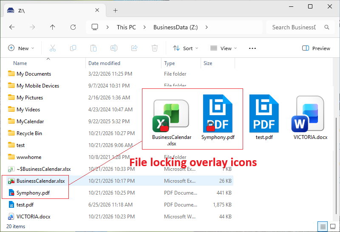
Task: Select the My Documents folder icon
Action: click(11, 74)
